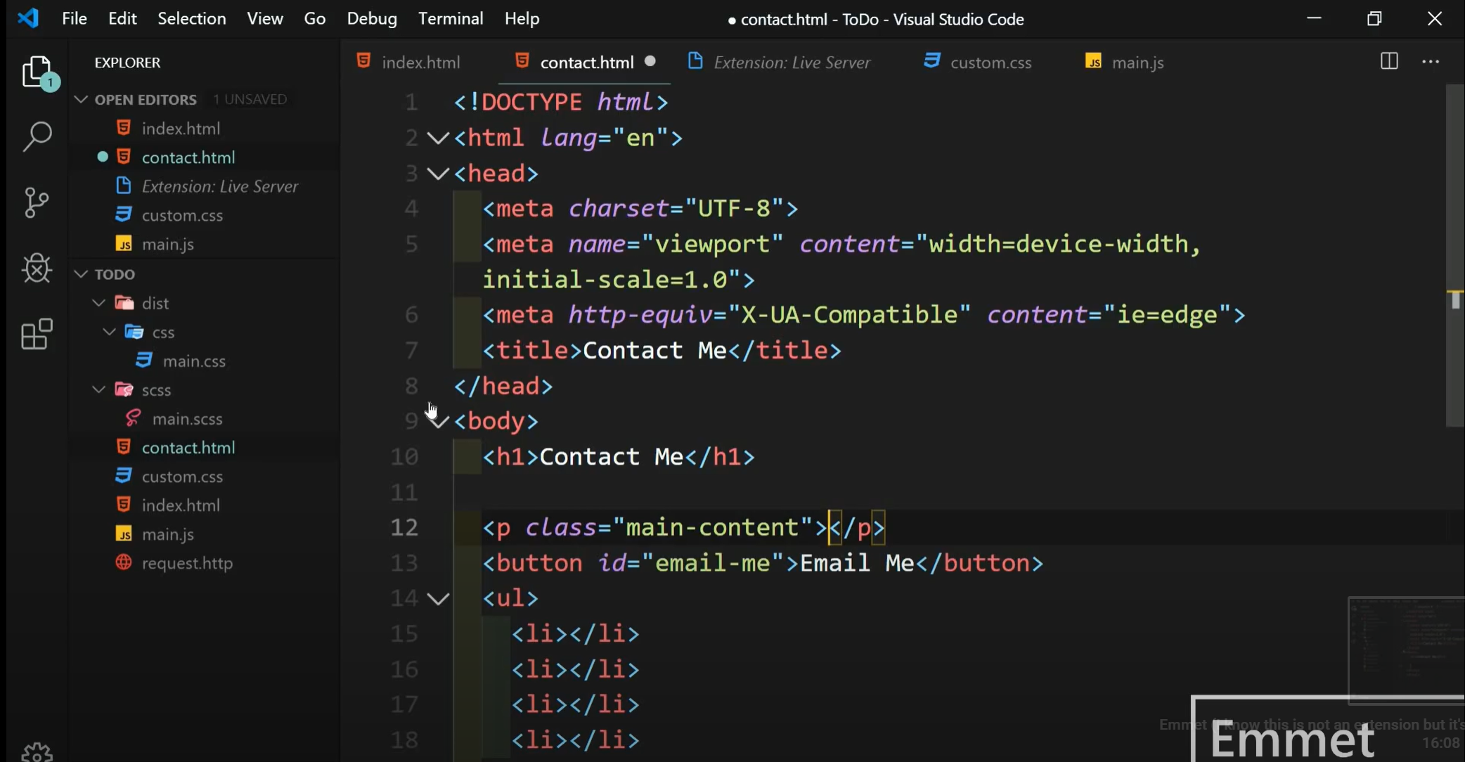This screenshot has height=762, width=1465.
Task: Switch to the custom.css tab
Action: click(x=990, y=63)
